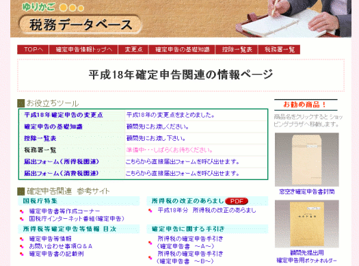
Task: Open the yellow pocket holder product image
Action: (307, 224)
